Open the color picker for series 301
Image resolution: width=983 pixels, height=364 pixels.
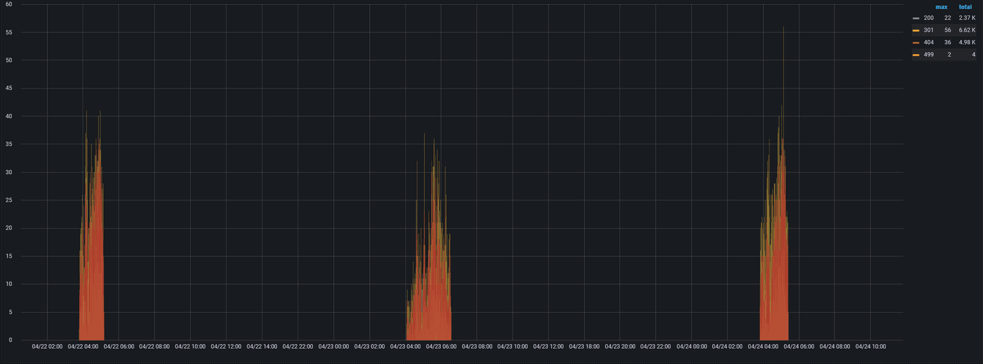click(916, 30)
